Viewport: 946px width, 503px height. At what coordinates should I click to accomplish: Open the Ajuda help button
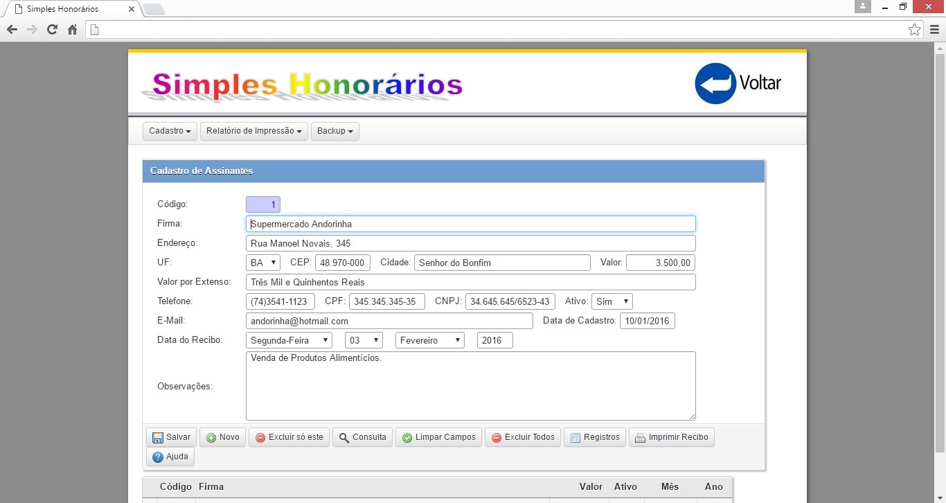[x=170, y=457]
